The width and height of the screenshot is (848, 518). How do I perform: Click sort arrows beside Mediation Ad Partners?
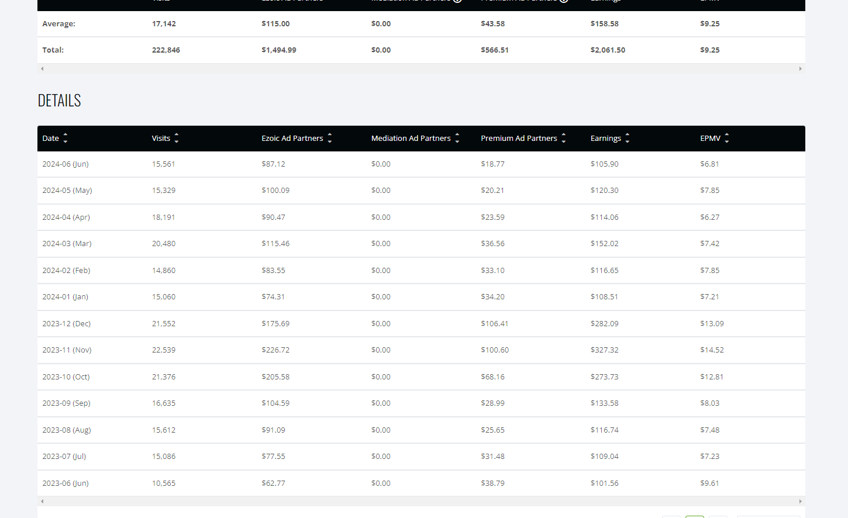click(x=457, y=139)
